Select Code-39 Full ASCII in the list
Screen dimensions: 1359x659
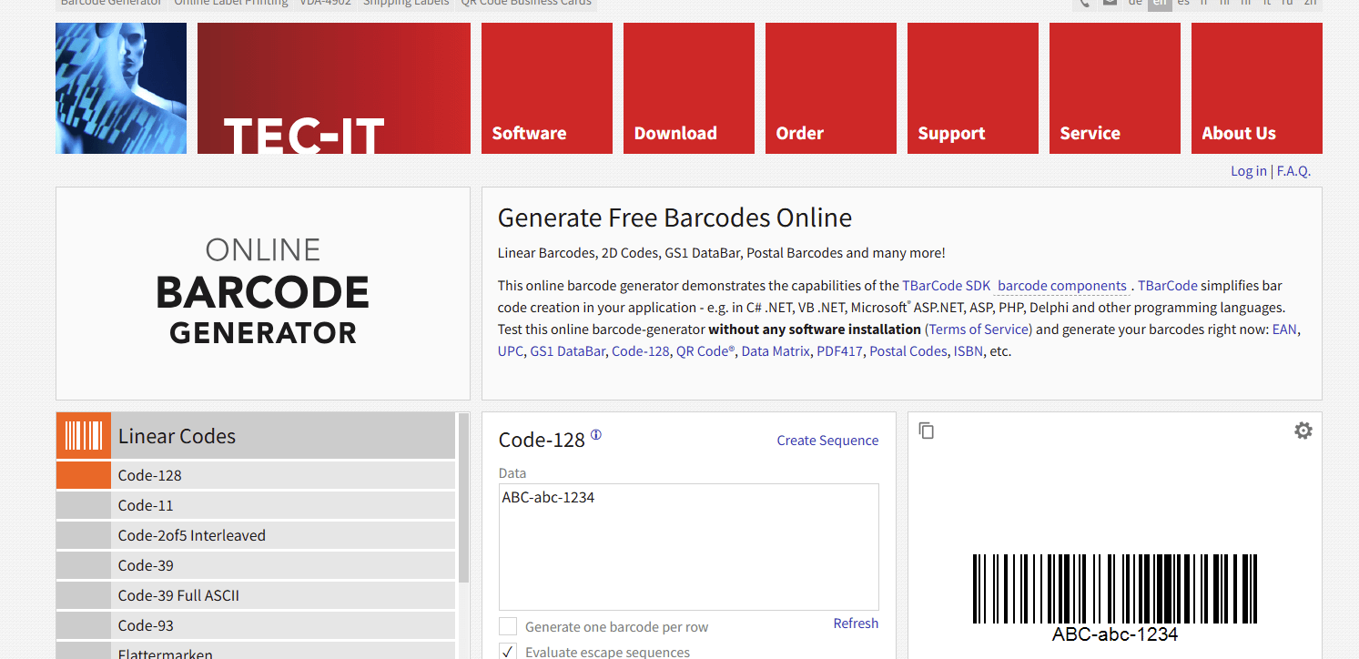[256, 595]
